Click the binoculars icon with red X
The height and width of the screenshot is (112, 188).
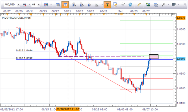[25, 5]
